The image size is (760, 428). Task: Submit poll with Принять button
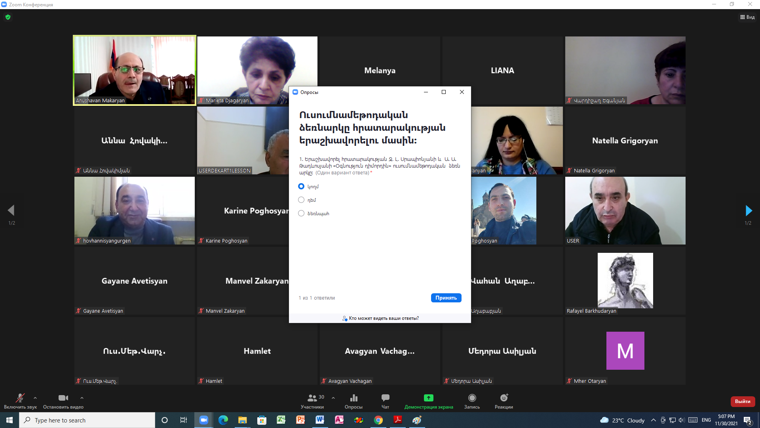pos(446,298)
